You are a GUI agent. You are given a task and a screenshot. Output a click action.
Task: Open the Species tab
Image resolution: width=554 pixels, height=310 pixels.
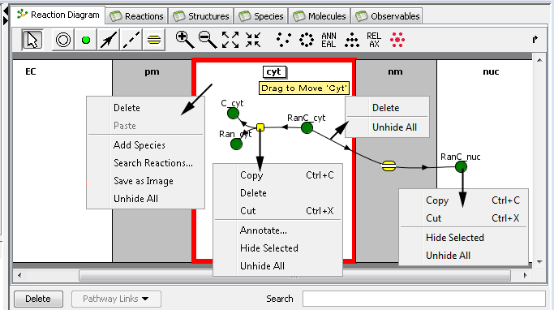261,16
